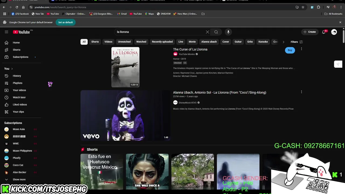Dismiss the default browser notification bar

[x=340, y=22]
